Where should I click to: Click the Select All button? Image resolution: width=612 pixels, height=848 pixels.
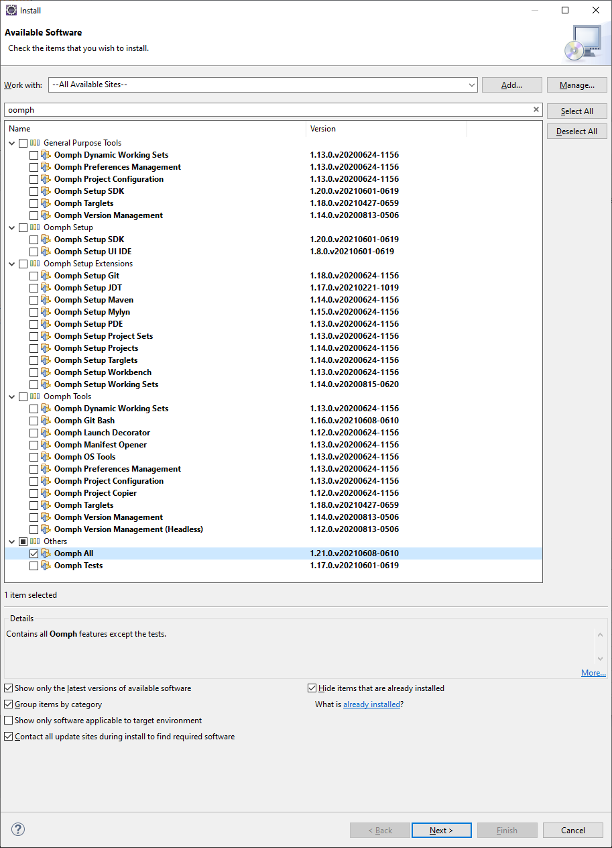coord(576,111)
